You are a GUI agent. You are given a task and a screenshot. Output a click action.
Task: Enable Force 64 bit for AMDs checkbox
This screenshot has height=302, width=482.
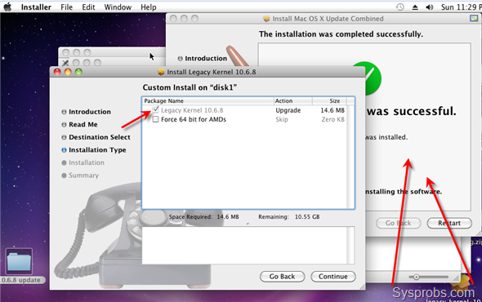pyautogui.click(x=155, y=119)
